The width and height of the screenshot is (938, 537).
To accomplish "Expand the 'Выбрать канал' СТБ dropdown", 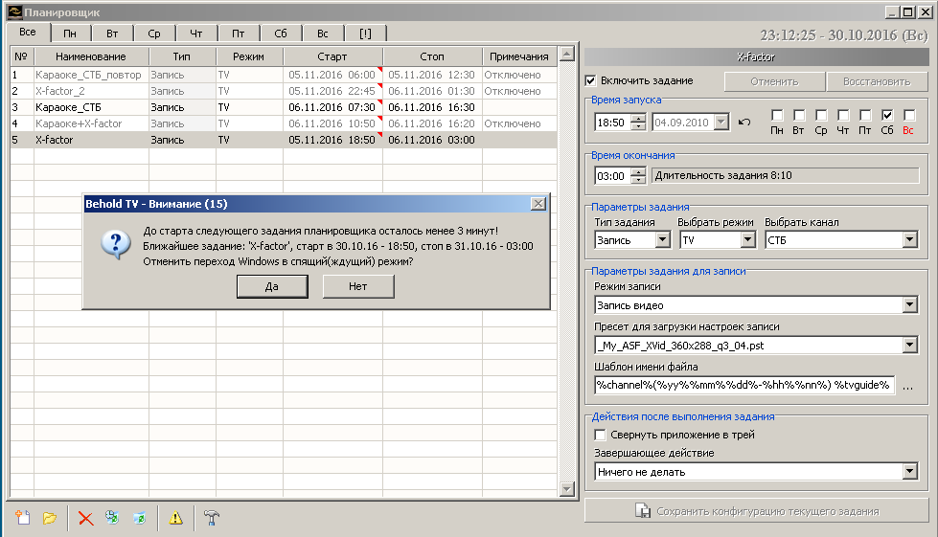I will pos(909,239).
